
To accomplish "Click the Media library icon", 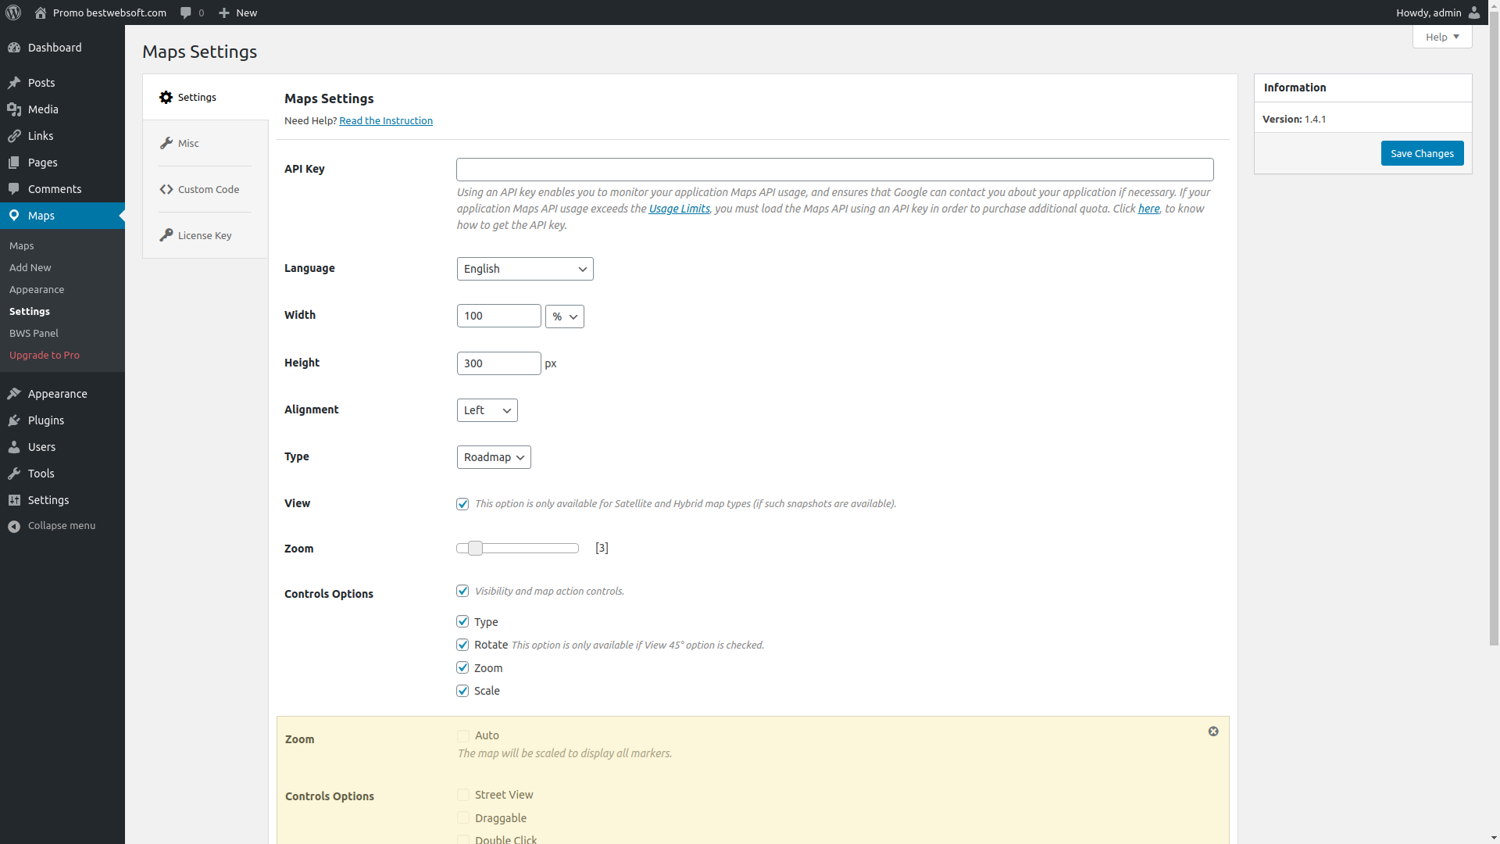I will pos(14,109).
